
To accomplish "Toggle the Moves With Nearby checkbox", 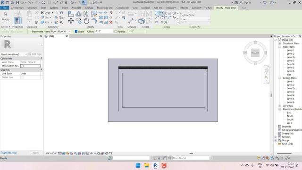I will click(x=22, y=66).
